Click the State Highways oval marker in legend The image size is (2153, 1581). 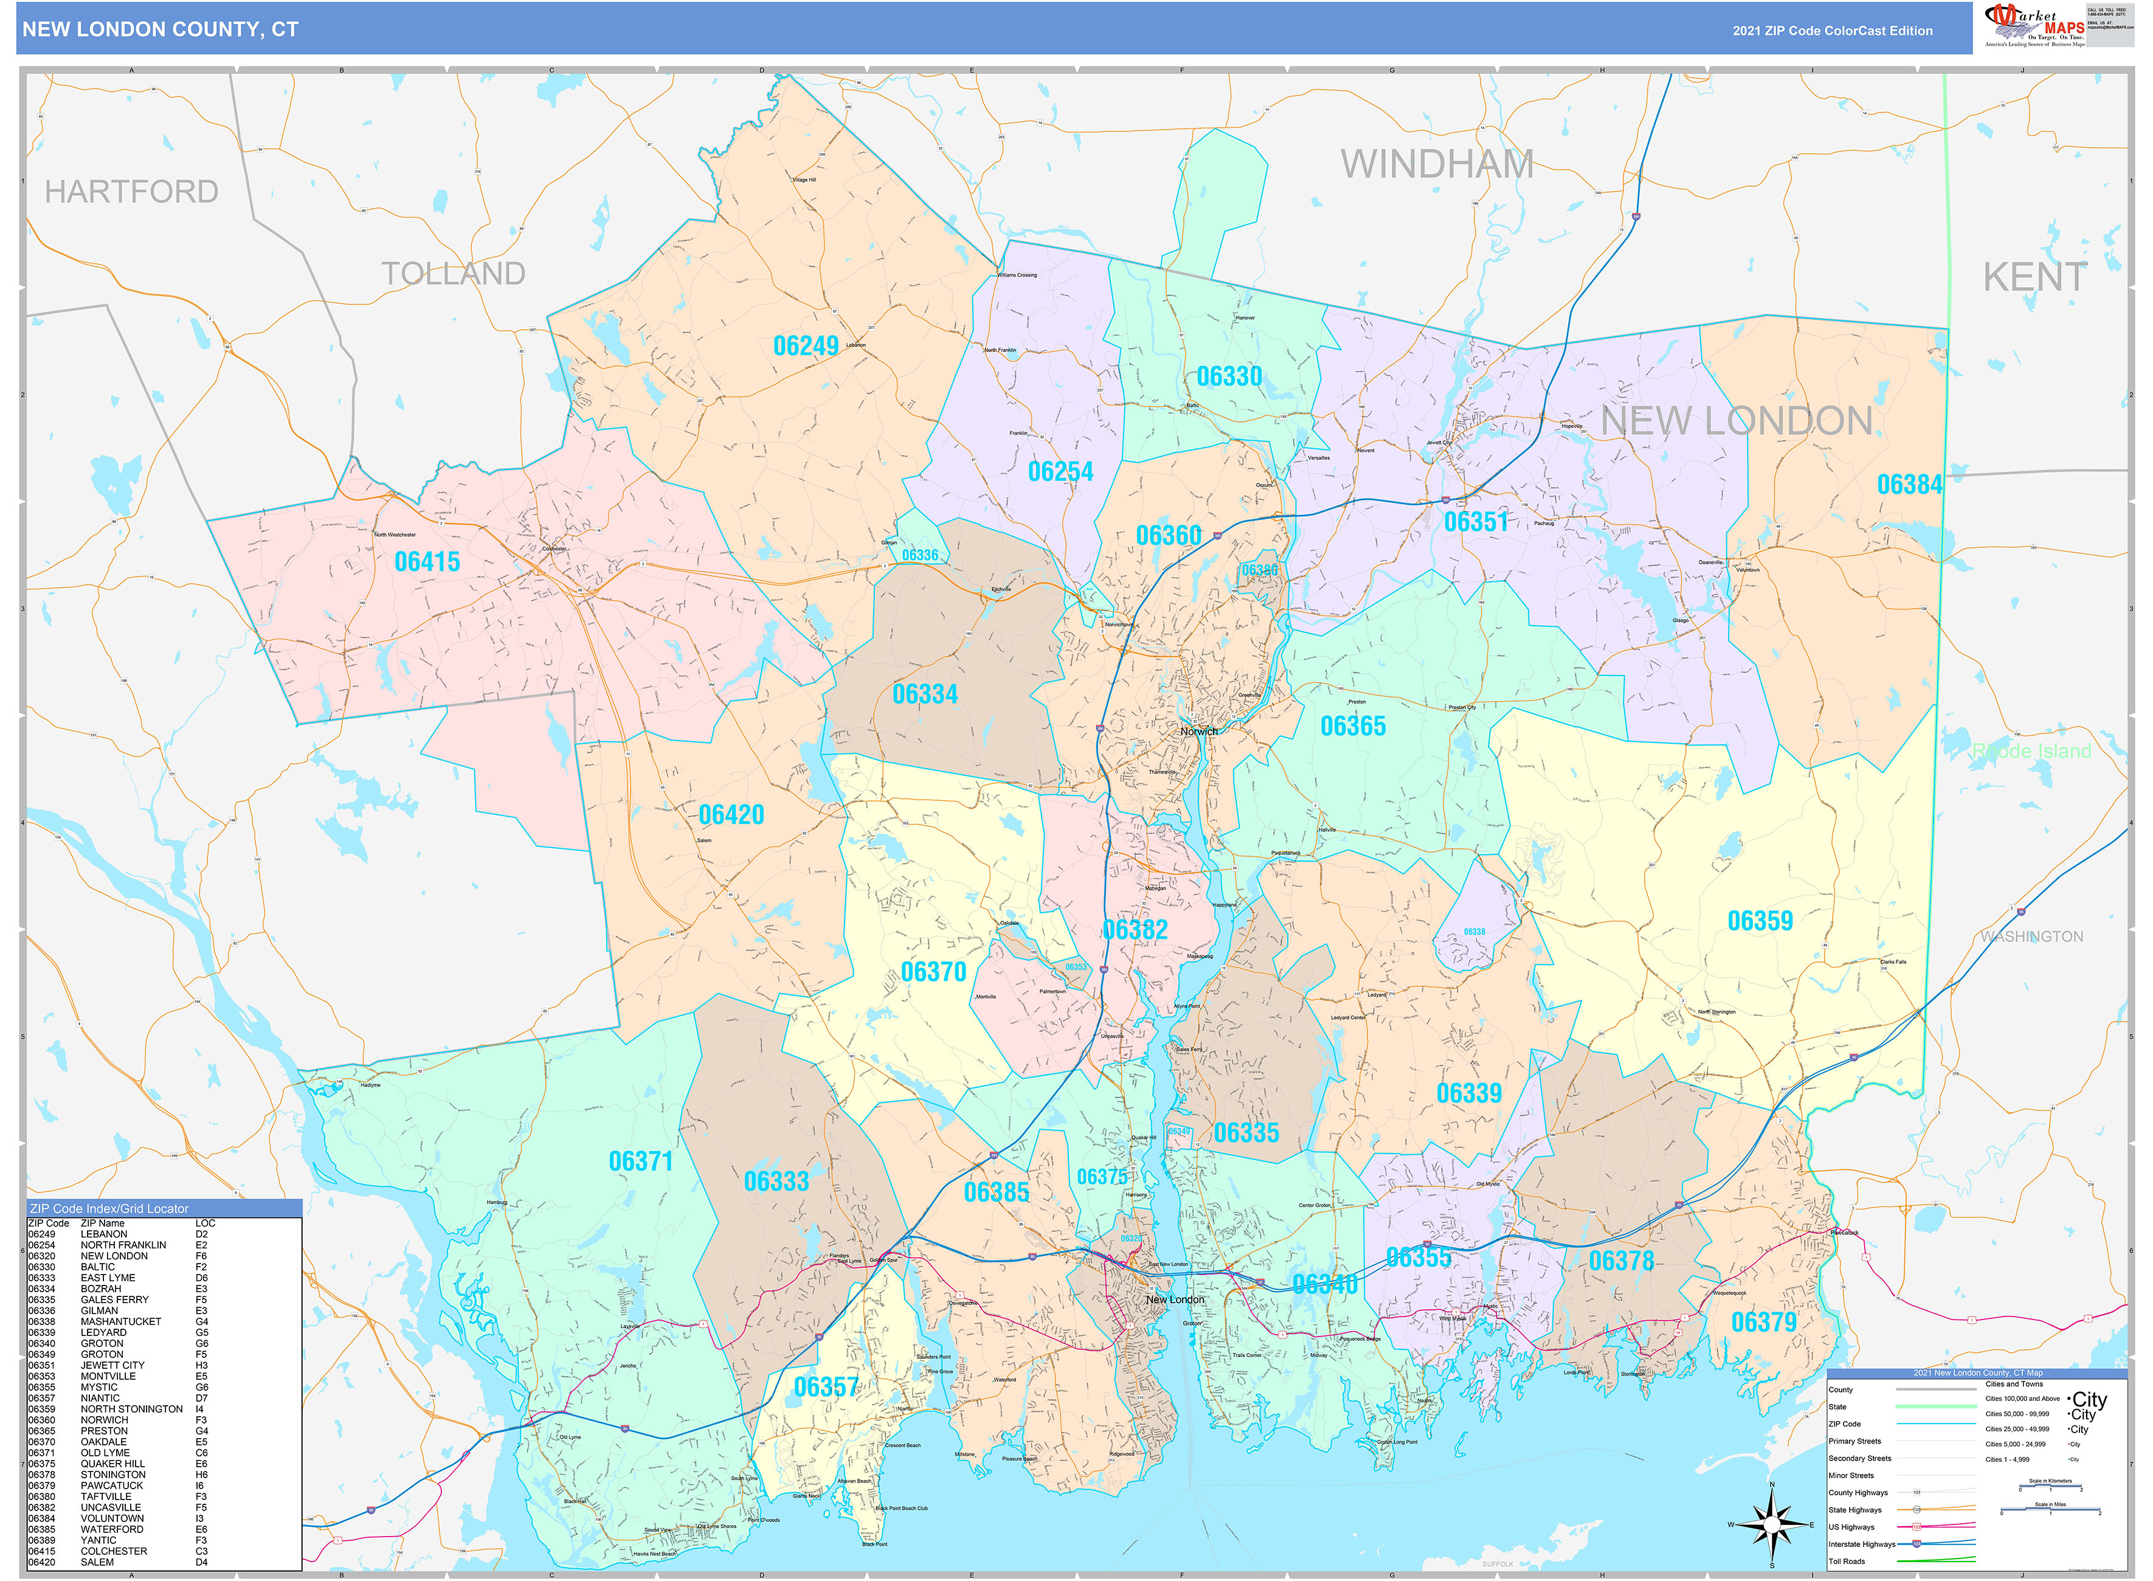[1918, 1510]
